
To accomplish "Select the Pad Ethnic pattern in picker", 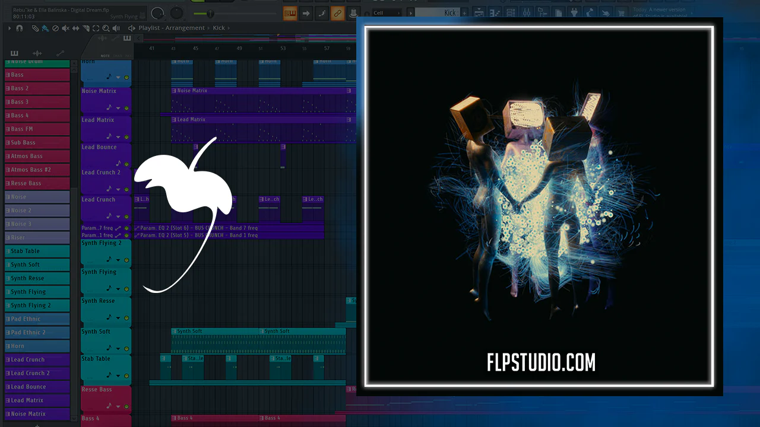I will coord(37,319).
